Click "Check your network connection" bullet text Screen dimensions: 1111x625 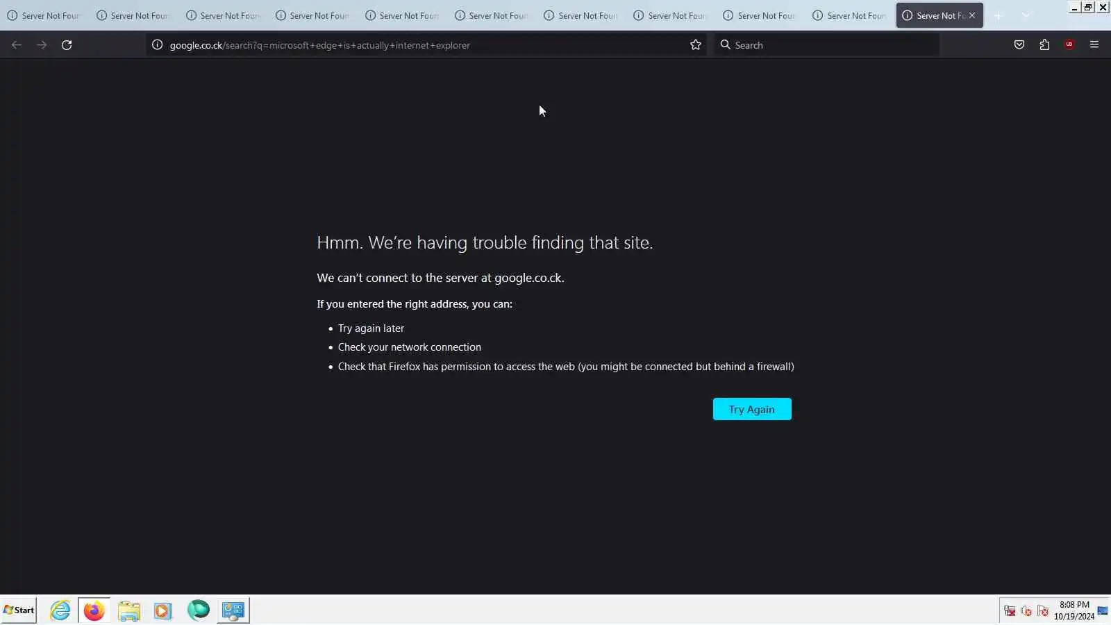point(409,347)
